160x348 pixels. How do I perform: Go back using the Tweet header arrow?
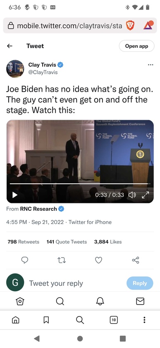tap(10, 46)
